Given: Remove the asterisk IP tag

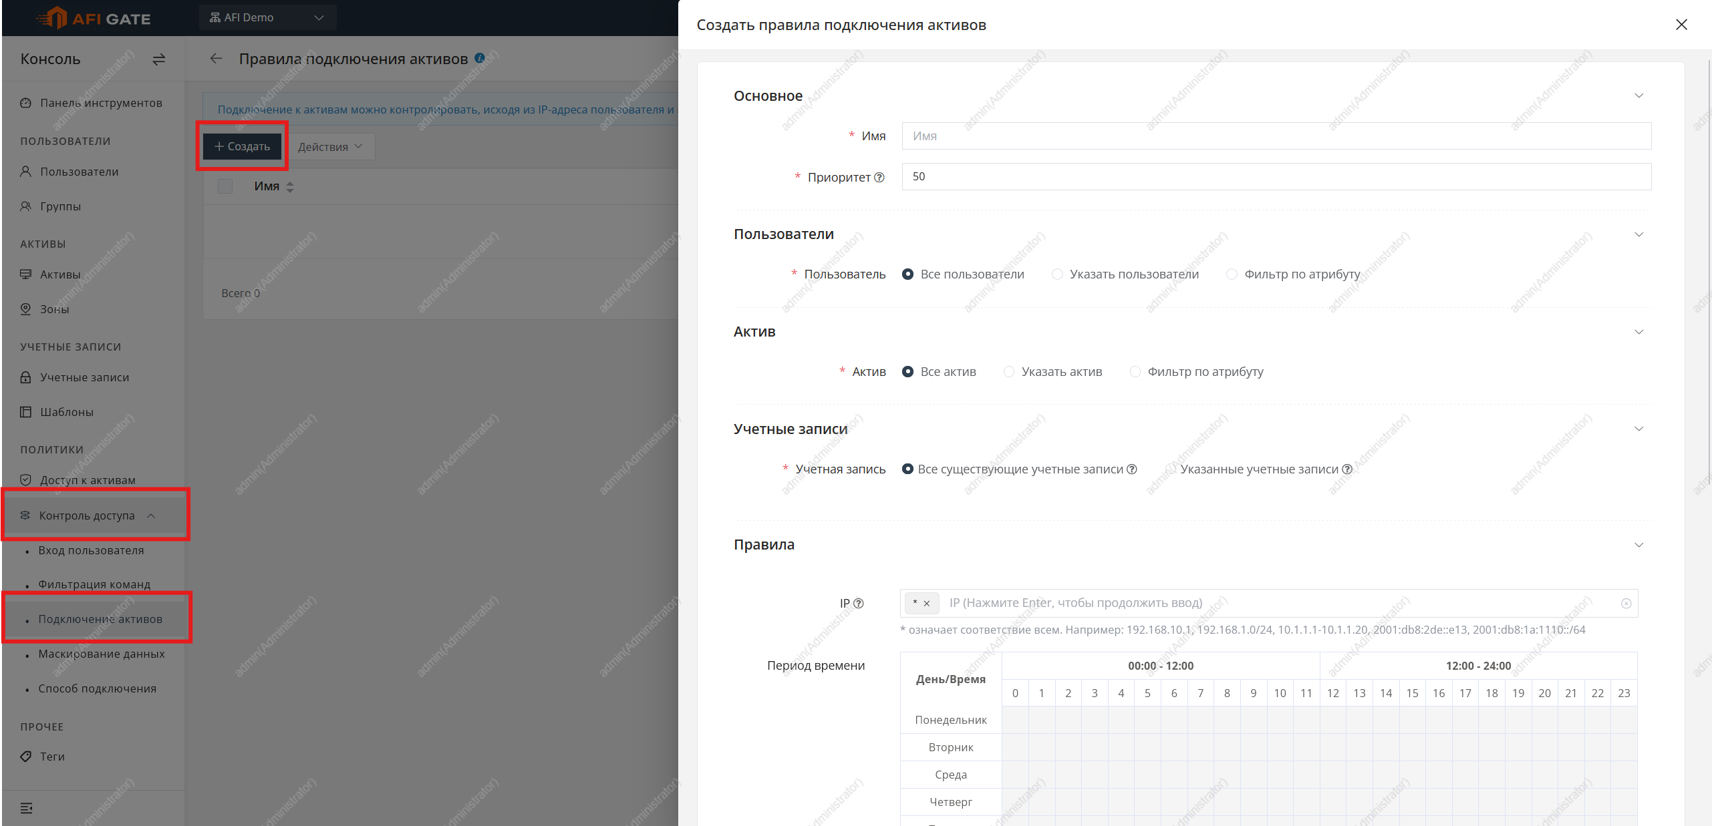Looking at the screenshot, I should [x=927, y=604].
